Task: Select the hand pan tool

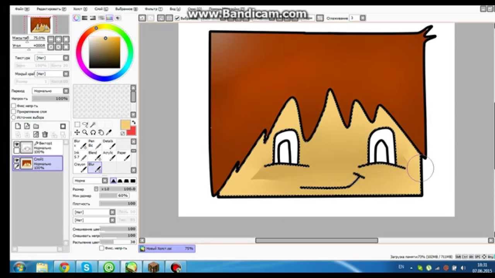Action: click(x=101, y=132)
